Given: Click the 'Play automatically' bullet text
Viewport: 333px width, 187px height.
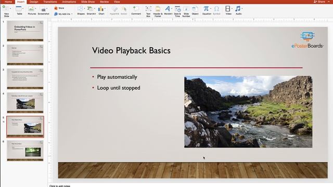Looking at the screenshot, I should click(117, 77).
